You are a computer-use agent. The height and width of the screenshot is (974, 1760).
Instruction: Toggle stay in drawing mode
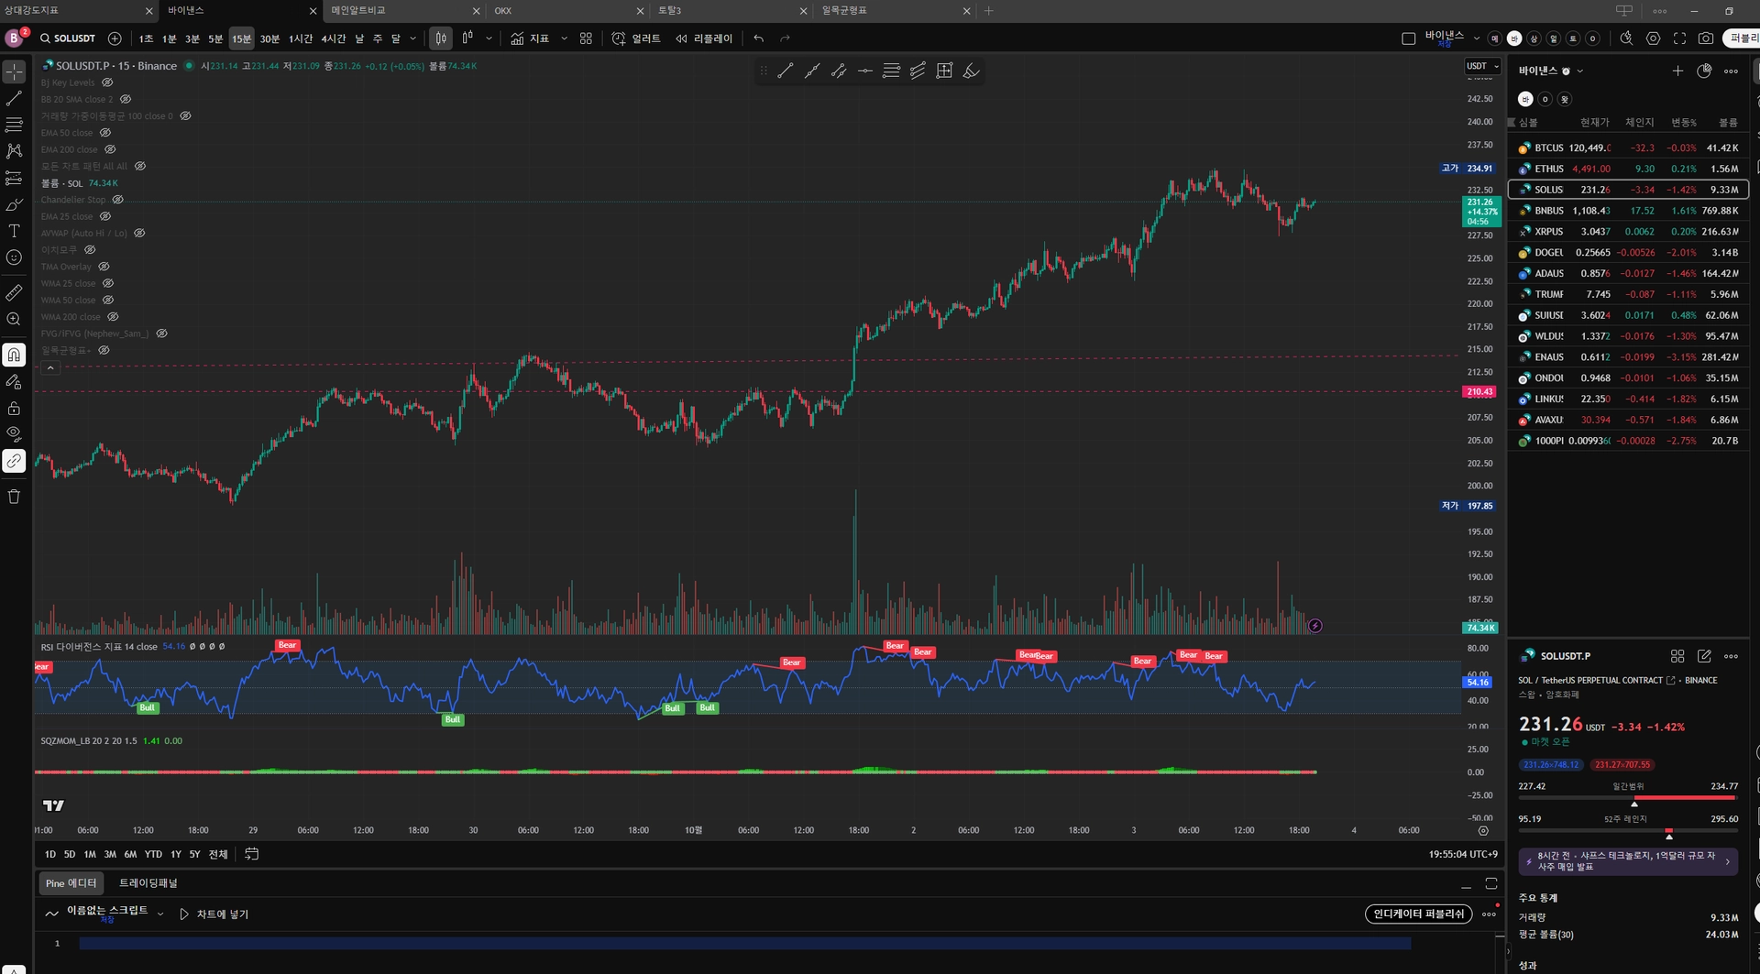coord(15,381)
